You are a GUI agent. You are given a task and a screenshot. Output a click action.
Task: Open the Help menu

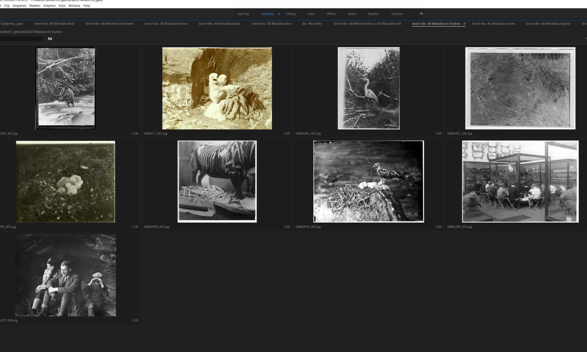[x=87, y=6]
